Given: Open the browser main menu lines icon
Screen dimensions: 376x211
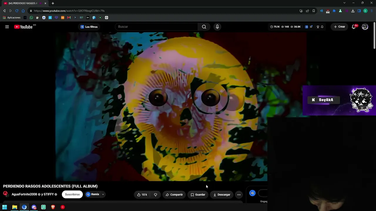Looking at the screenshot, I should pos(372,11).
